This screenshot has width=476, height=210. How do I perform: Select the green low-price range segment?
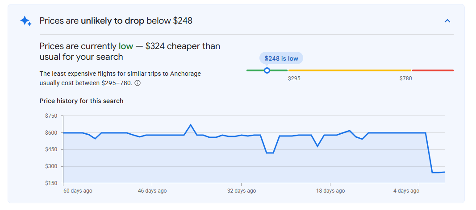(267, 70)
